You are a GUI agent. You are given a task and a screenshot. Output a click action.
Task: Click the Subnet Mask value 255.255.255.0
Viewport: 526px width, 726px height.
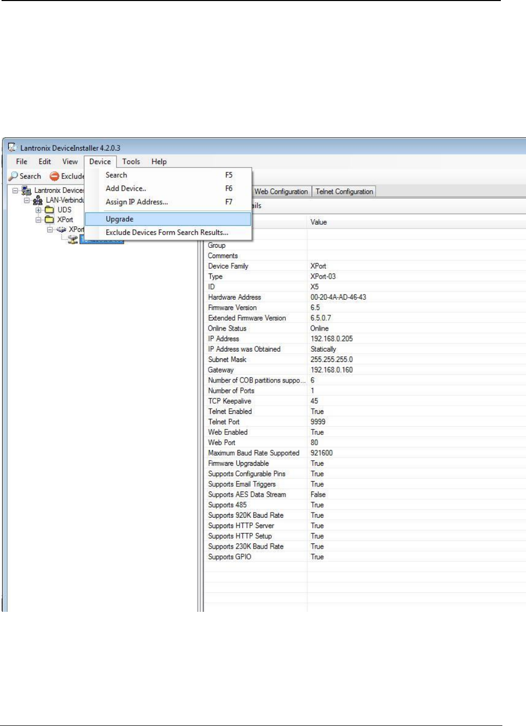tap(331, 359)
